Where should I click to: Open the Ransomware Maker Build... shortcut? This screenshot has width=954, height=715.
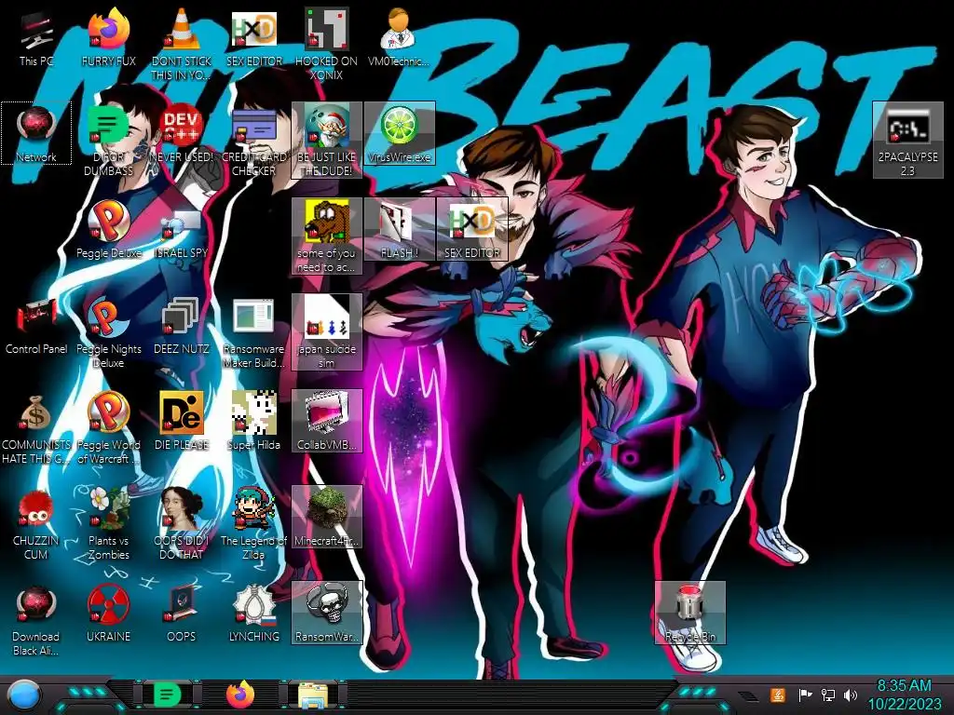[x=253, y=332]
